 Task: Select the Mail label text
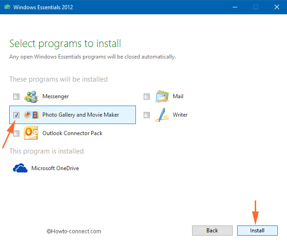[x=178, y=96]
